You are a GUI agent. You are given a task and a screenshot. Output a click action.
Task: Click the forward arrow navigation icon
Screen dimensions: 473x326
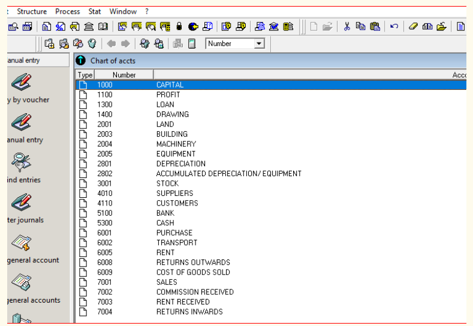pyautogui.click(x=125, y=44)
